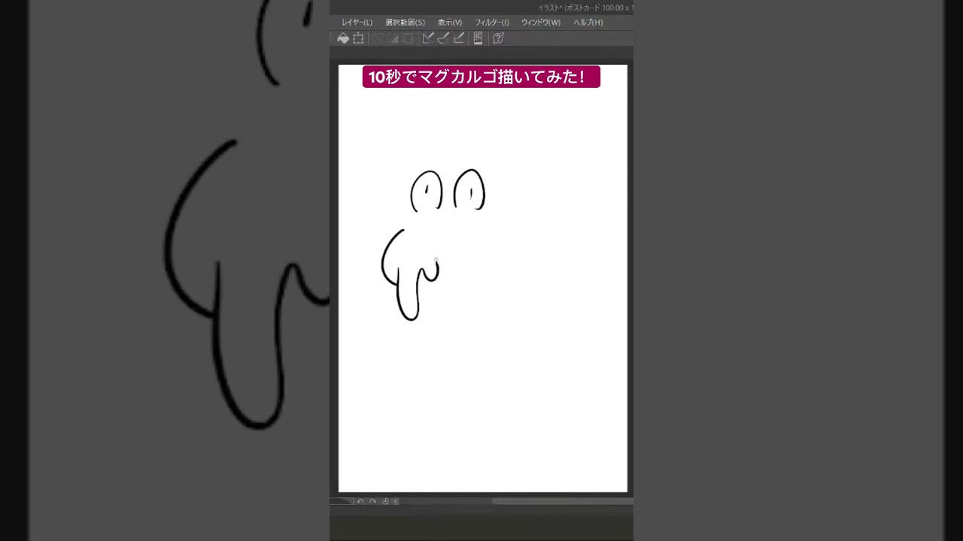Viewport: 963px width, 541px height.
Task: Open the help question mark icon
Action: (498, 38)
